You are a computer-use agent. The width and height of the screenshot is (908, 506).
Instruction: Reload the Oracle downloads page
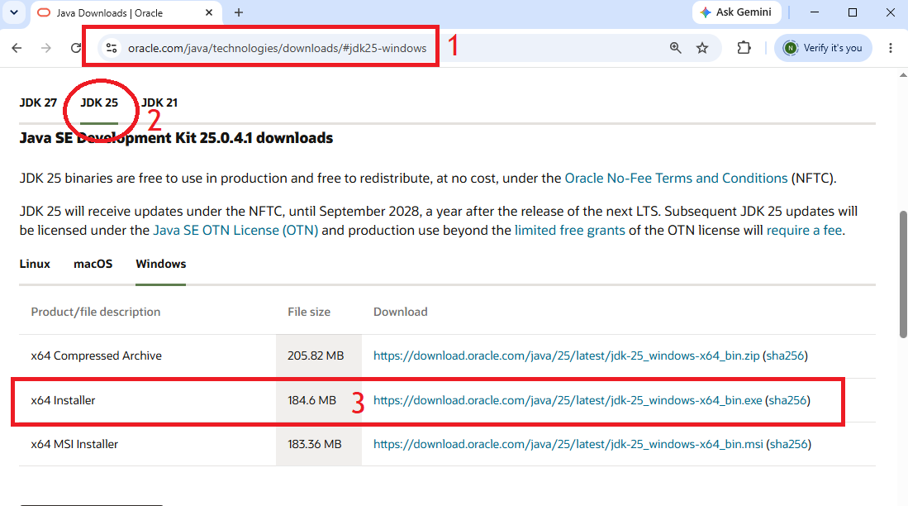76,48
